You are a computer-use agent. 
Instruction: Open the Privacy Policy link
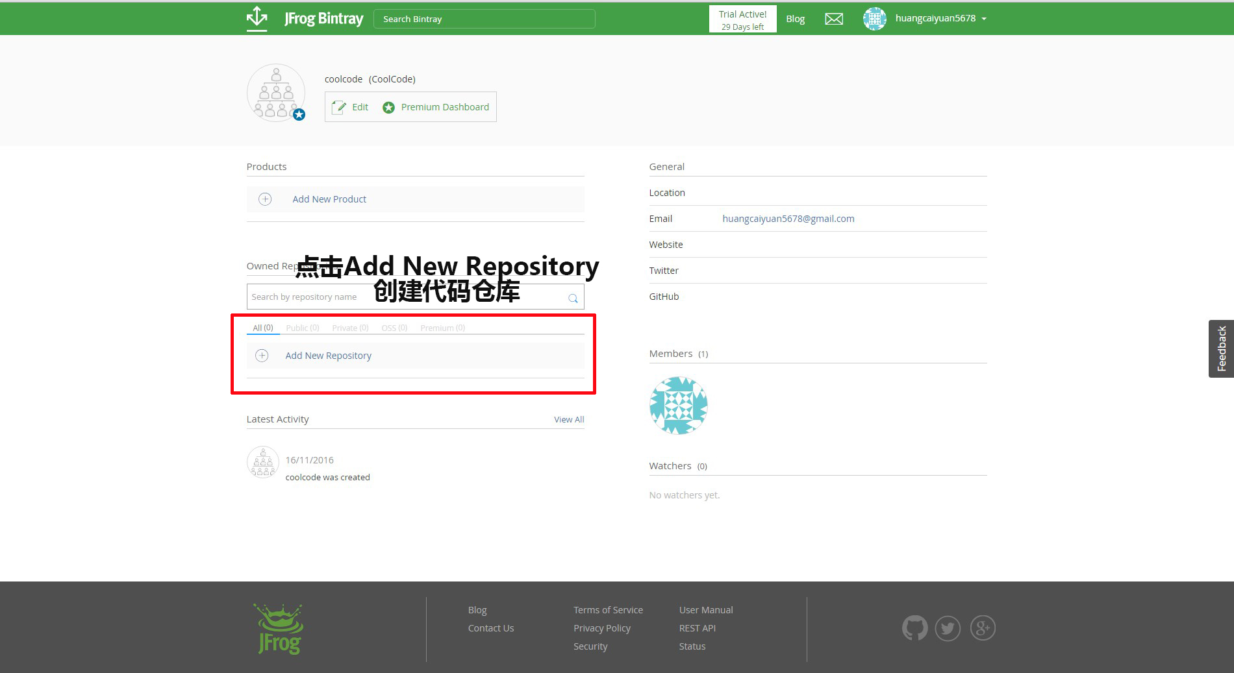pos(602,628)
